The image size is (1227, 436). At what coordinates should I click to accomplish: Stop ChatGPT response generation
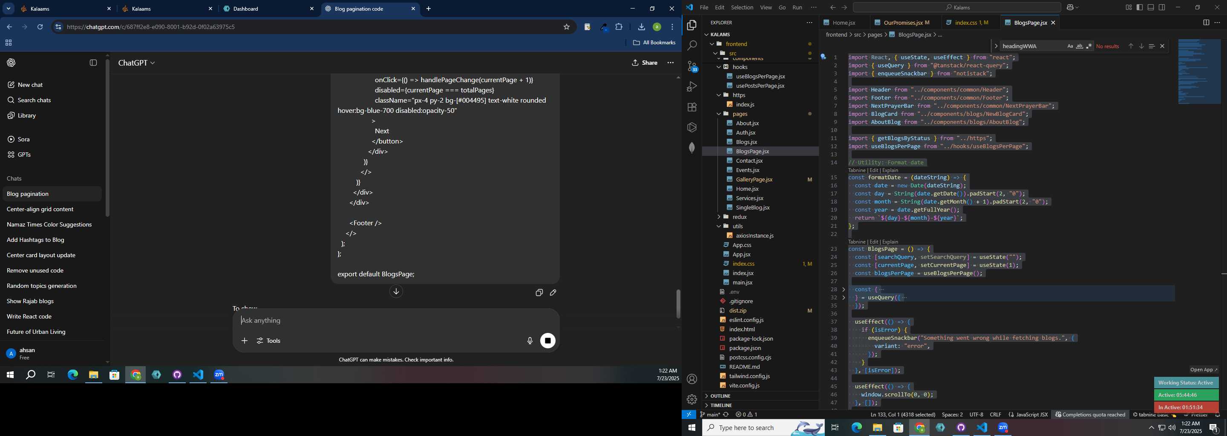[x=548, y=341]
